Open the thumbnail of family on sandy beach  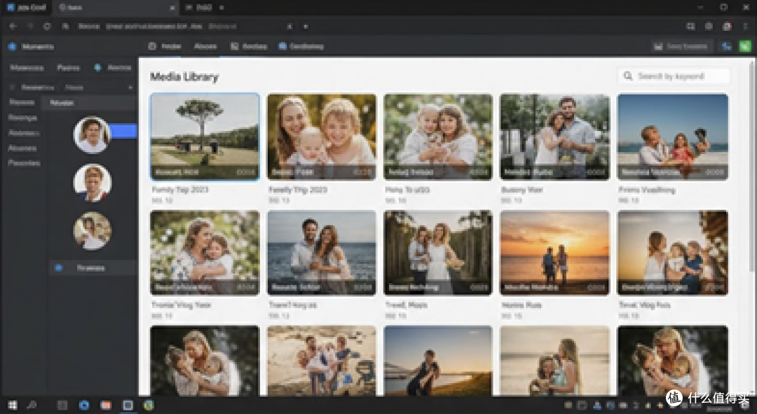pos(322,361)
